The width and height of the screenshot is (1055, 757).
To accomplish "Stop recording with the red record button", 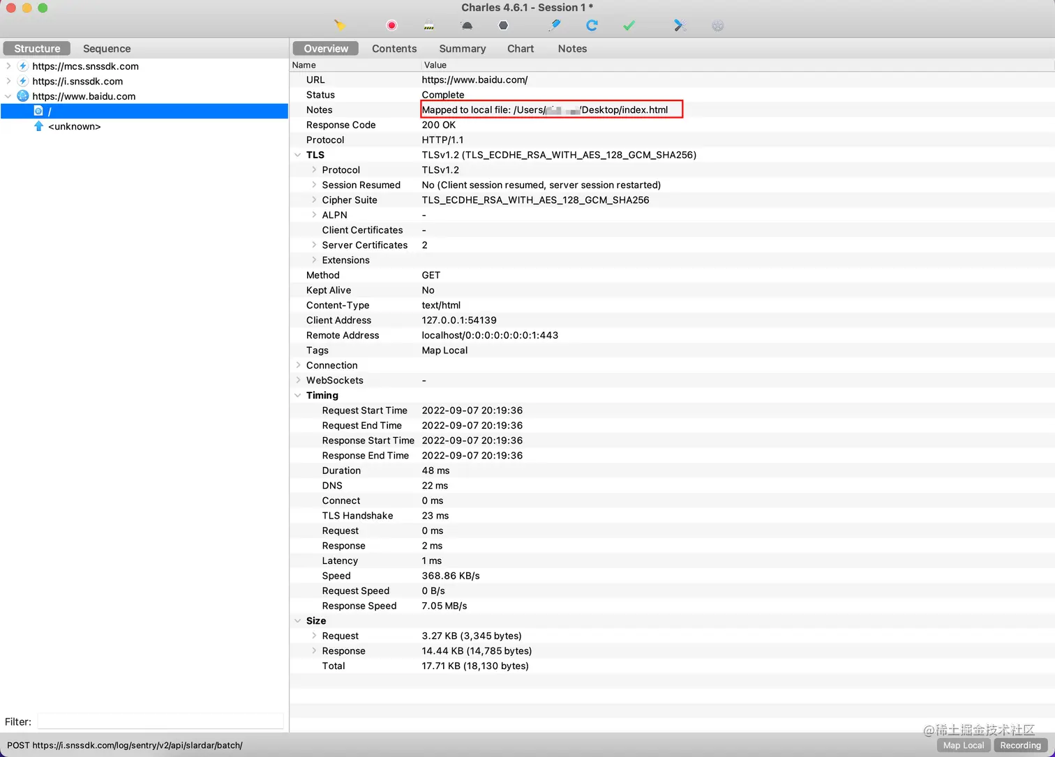I will [x=391, y=25].
